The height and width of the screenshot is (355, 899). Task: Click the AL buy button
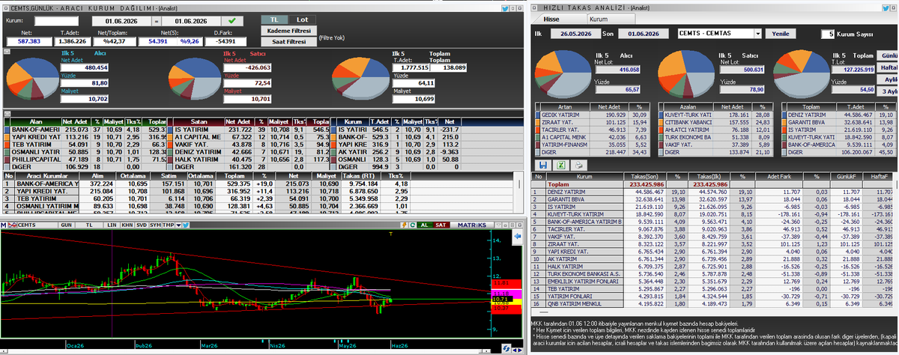click(424, 225)
